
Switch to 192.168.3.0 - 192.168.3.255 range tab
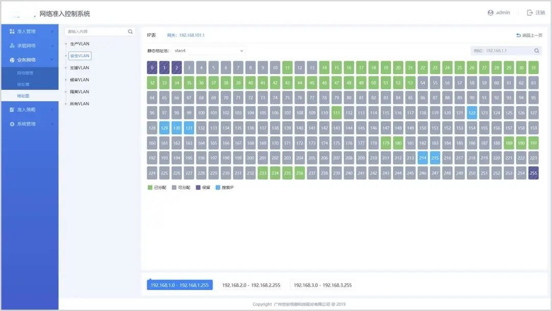323,285
